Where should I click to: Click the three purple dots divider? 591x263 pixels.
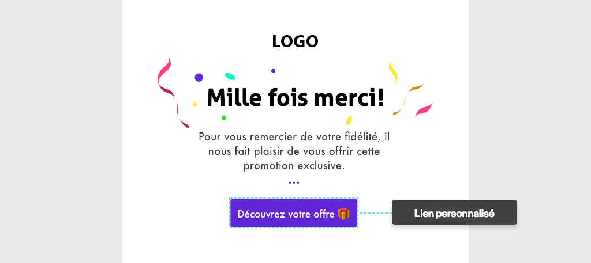click(294, 182)
